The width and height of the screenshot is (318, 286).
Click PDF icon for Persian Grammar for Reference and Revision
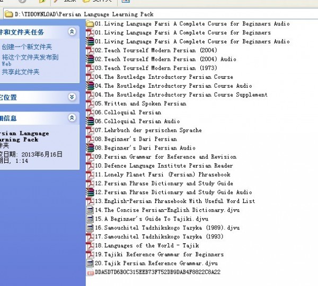[x=90, y=157]
